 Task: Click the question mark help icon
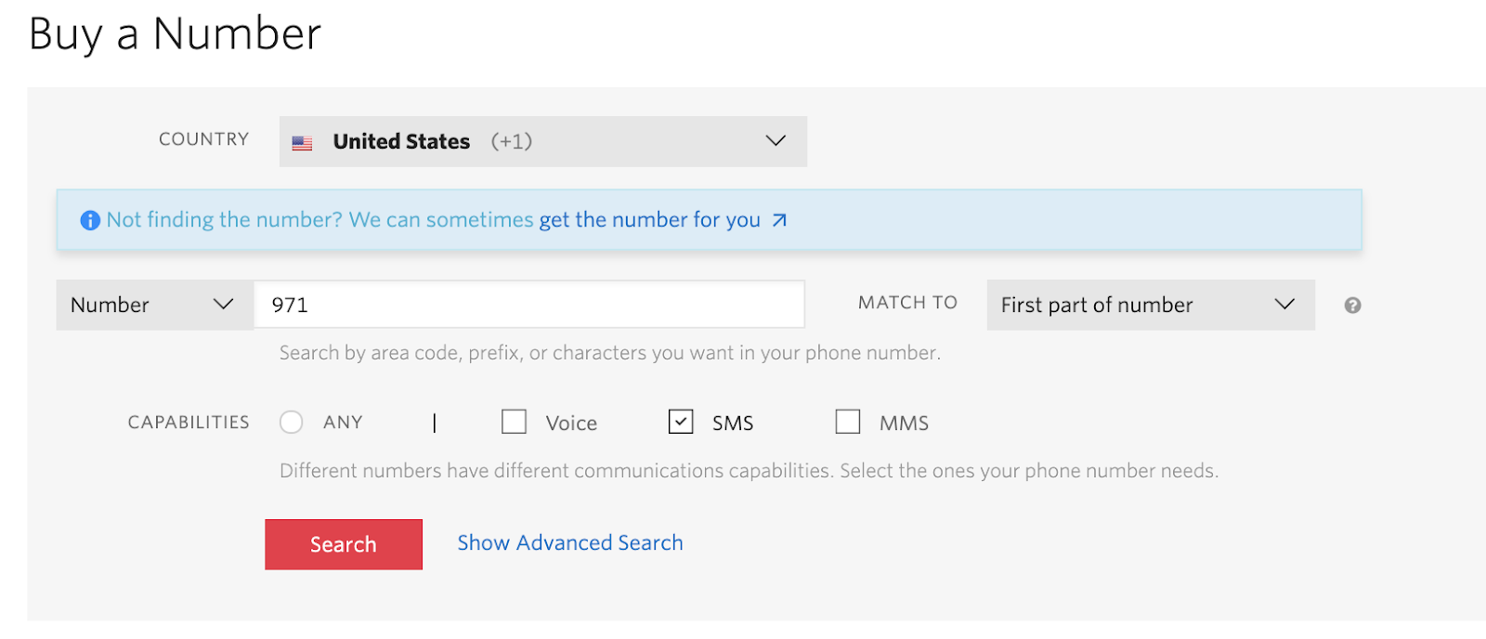[1352, 306]
